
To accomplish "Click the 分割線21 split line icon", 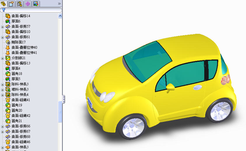I will (x=8, y=58).
